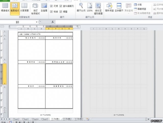Open Page Break Preview (分頁預覽)
163x123 pixels.
[24, 8]
